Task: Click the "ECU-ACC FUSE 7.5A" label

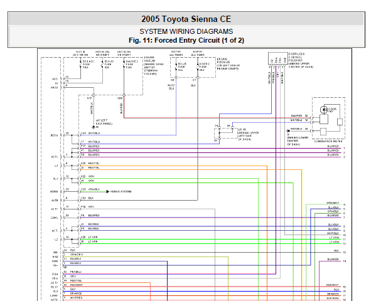Action: pyautogui.click(x=88, y=65)
